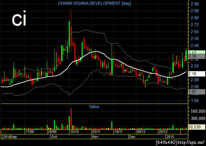Click the long green candlestick in mid-November

(x=112, y=59)
